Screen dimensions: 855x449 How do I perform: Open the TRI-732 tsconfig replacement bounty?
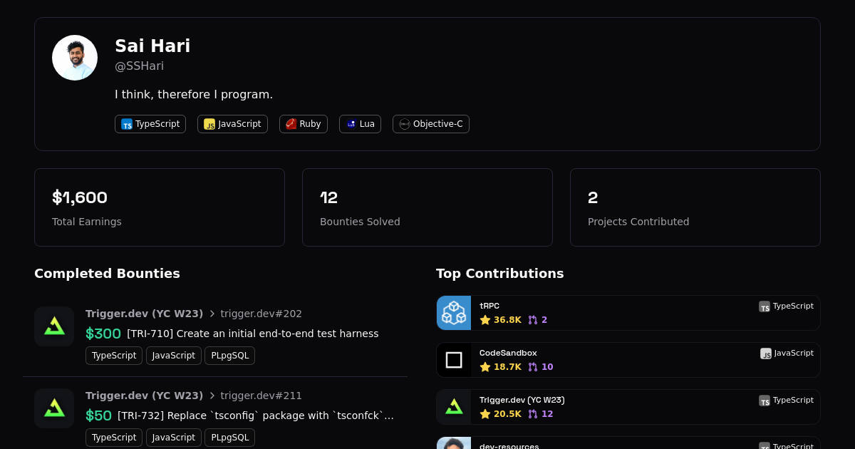pyautogui.click(x=255, y=416)
